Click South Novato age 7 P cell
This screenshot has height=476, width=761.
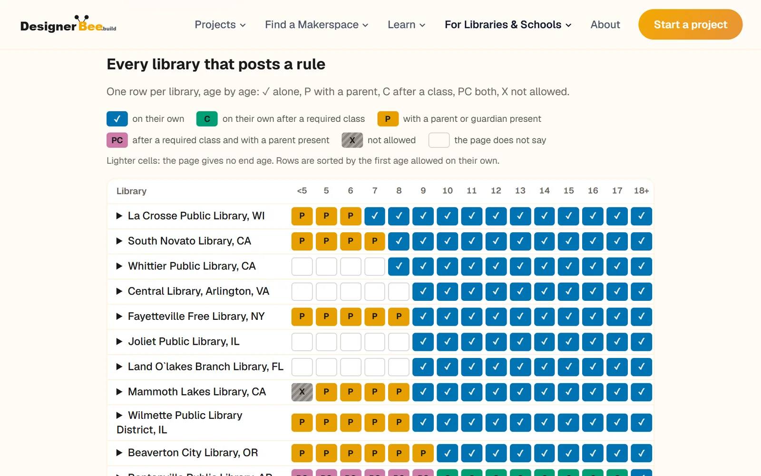(375, 241)
